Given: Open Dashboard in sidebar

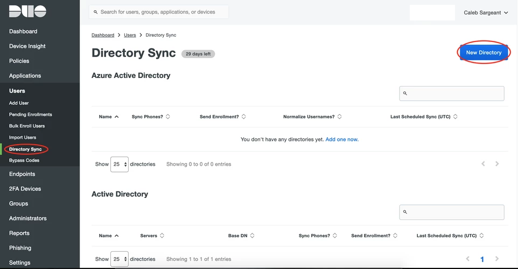Looking at the screenshot, I should 23,31.
